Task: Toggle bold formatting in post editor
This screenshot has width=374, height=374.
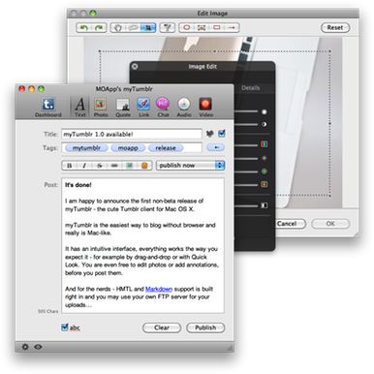Action: pyautogui.click(x=69, y=166)
